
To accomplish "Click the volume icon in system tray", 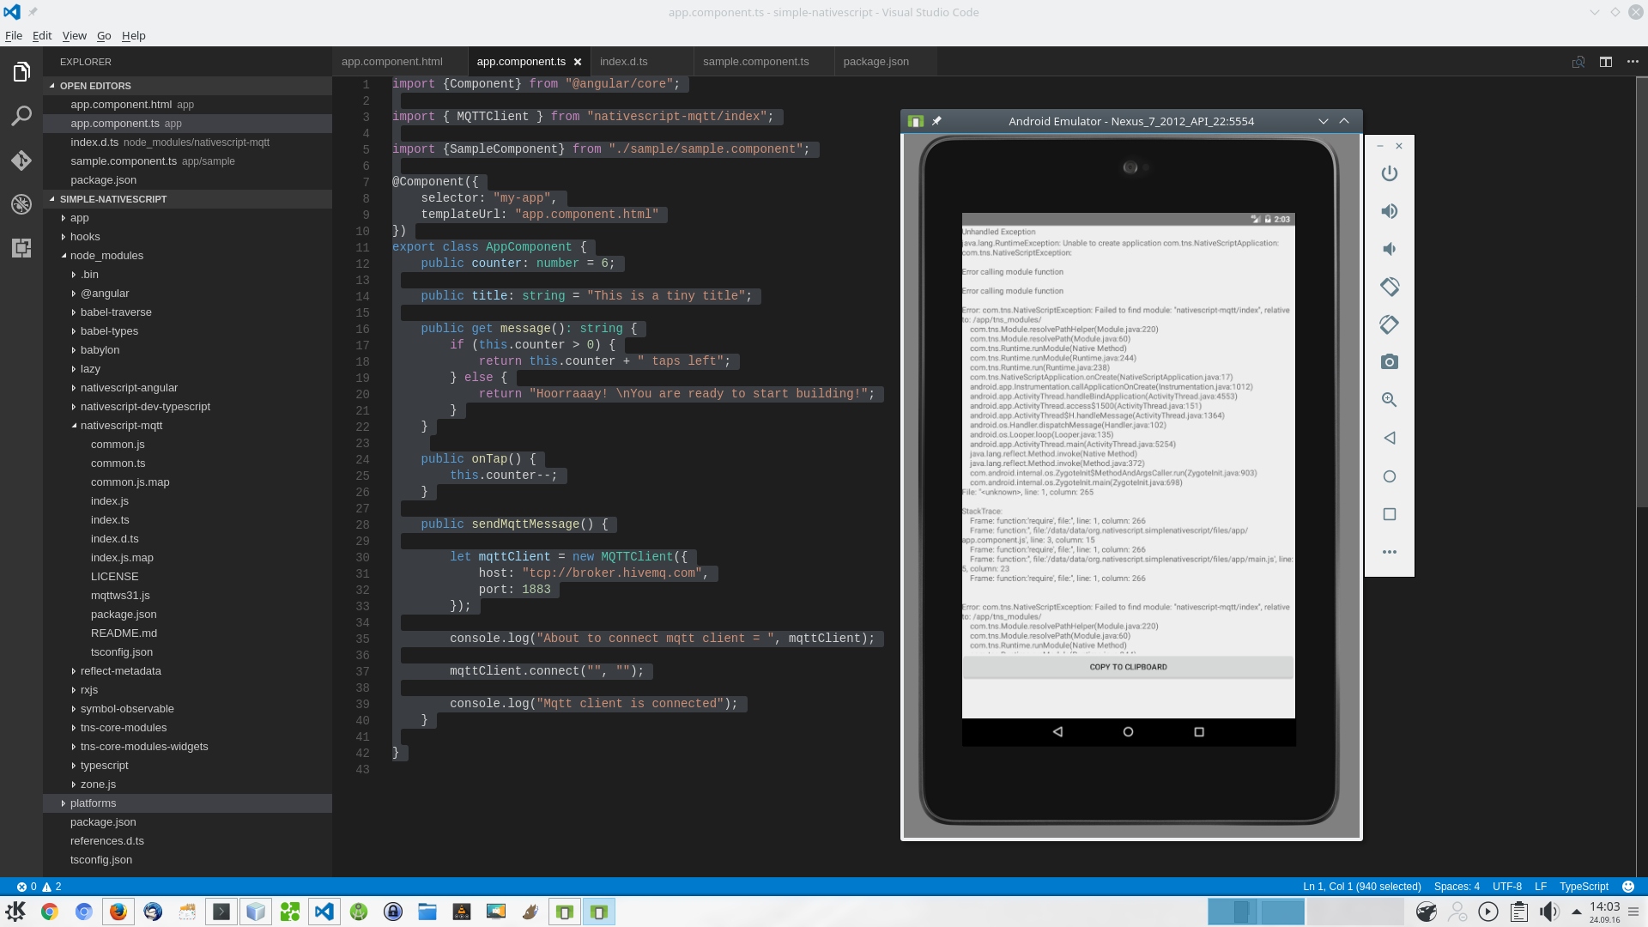I will coord(1548,912).
